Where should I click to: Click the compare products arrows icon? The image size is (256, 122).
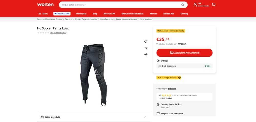(x=146, y=48)
